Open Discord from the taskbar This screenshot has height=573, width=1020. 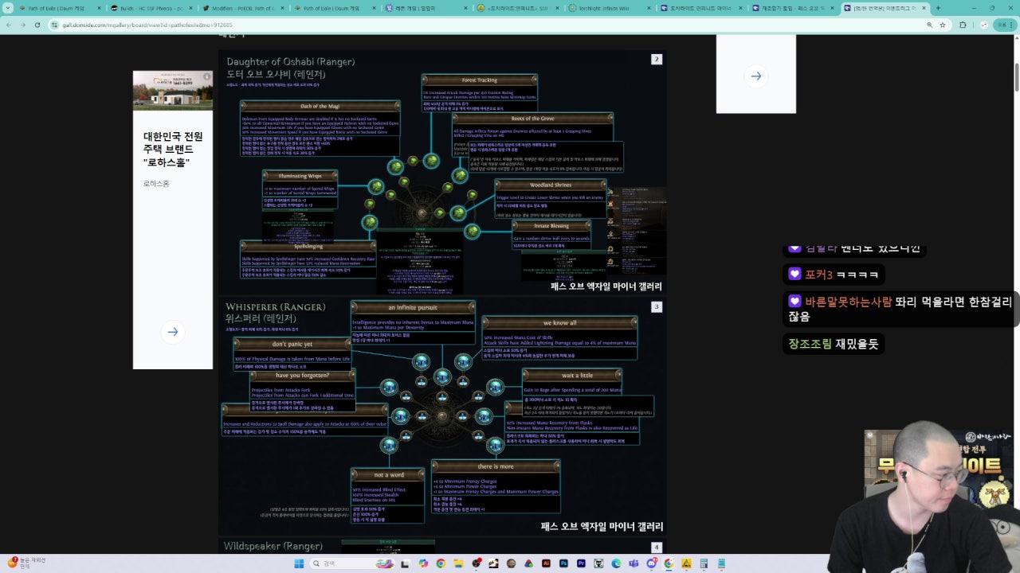[x=652, y=563]
